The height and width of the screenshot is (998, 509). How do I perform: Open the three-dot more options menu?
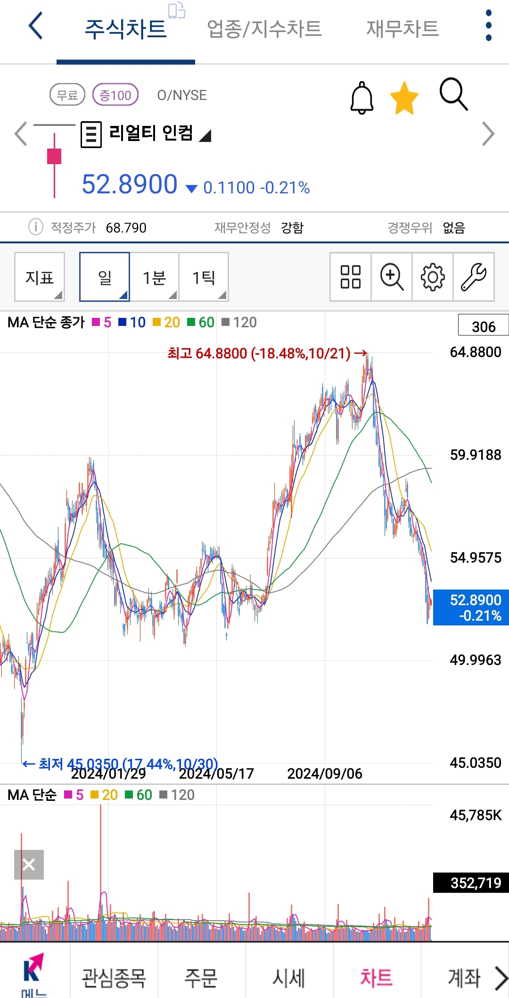(489, 25)
